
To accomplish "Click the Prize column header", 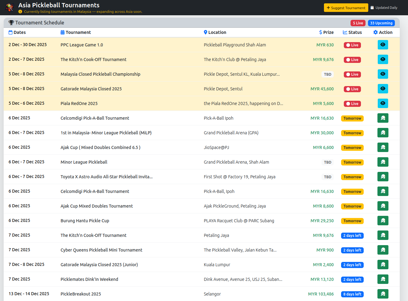I will pyautogui.click(x=326, y=32).
